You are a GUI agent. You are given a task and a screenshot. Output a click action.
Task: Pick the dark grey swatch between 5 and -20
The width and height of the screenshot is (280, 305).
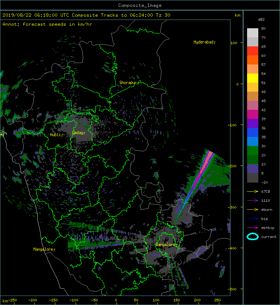[x=253, y=177]
